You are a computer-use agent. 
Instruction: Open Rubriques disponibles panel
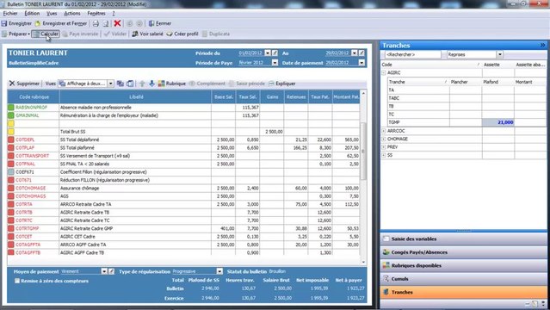tap(463, 266)
